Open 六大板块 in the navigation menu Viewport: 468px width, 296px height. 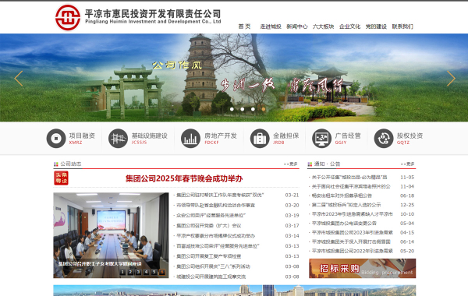(x=323, y=26)
